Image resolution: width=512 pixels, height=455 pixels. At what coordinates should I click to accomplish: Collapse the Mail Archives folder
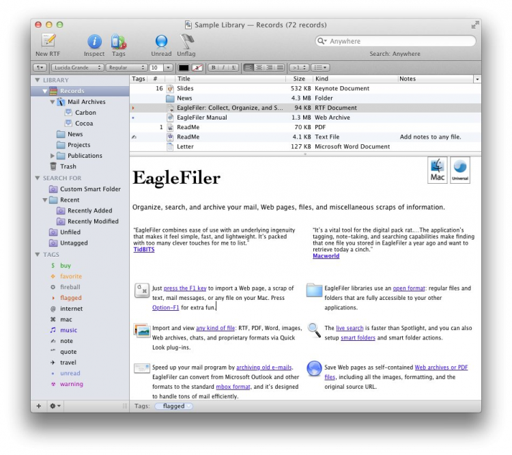pos(53,102)
